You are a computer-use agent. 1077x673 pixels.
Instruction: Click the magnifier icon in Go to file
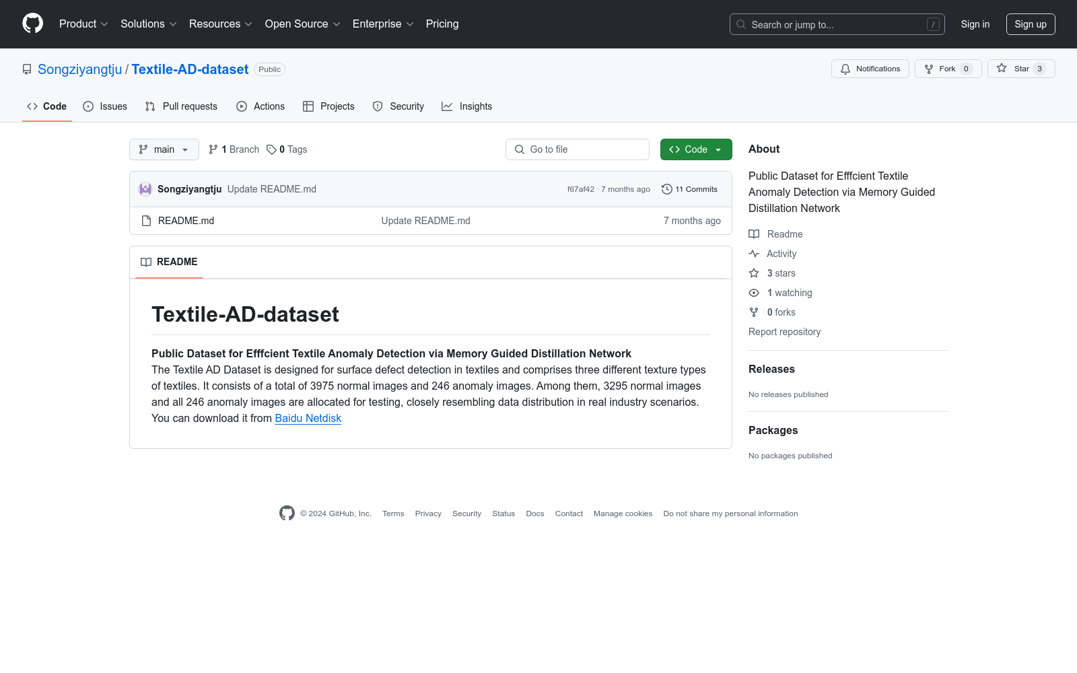(x=520, y=149)
